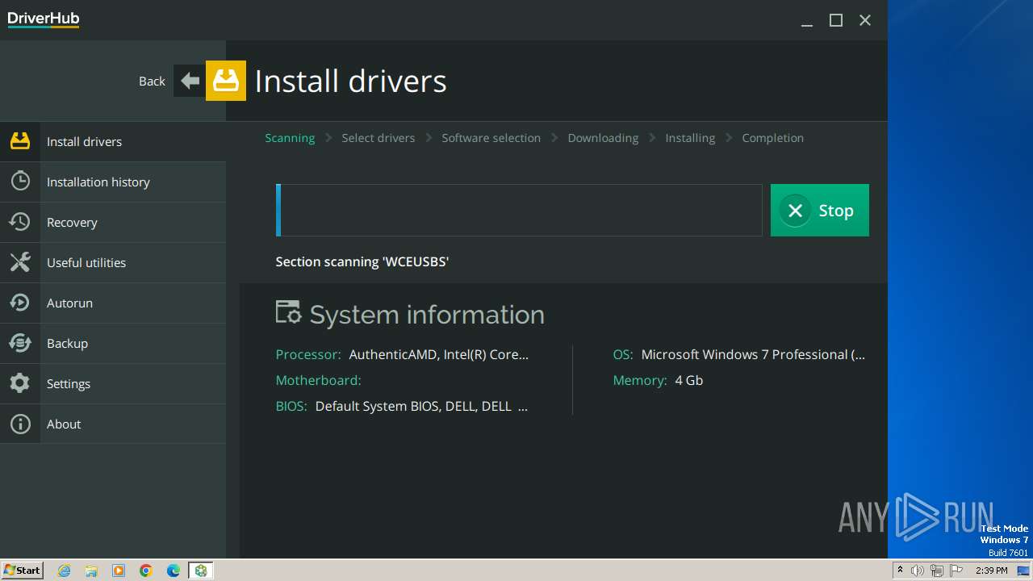The height and width of the screenshot is (581, 1033).
Task: Click the Scanning step
Action: pyautogui.click(x=290, y=138)
